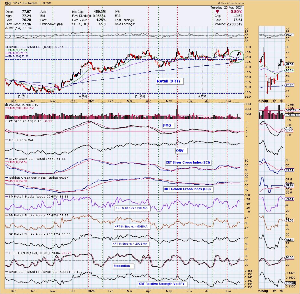The height and width of the screenshot is (294, 300).
Task: Click the Fwd Dividend value 0.95664
Action: coord(99,16)
